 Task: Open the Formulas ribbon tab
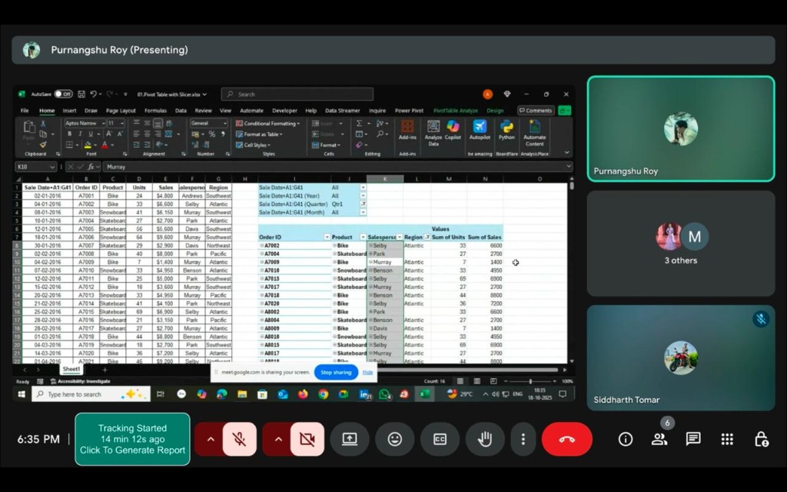point(155,111)
